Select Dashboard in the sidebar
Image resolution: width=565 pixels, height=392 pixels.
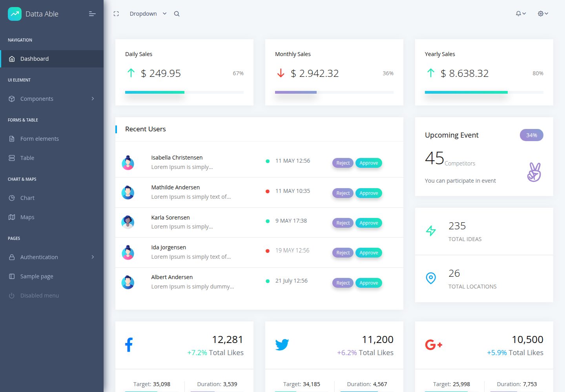pos(52,59)
